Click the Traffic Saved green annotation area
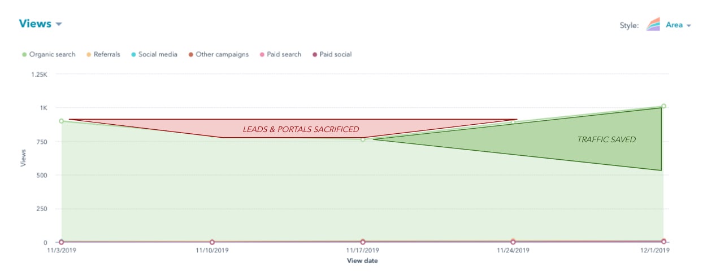 (x=606, y=139)
